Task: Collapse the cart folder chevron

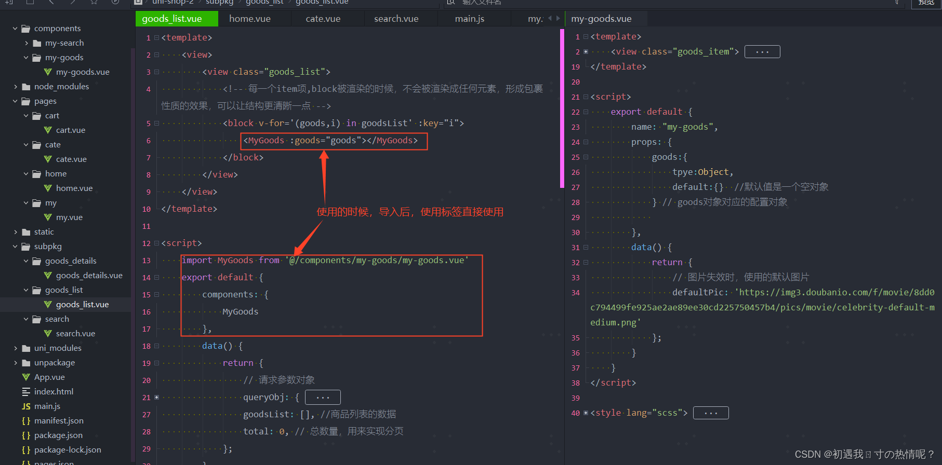Action: (x=26, y=116)
